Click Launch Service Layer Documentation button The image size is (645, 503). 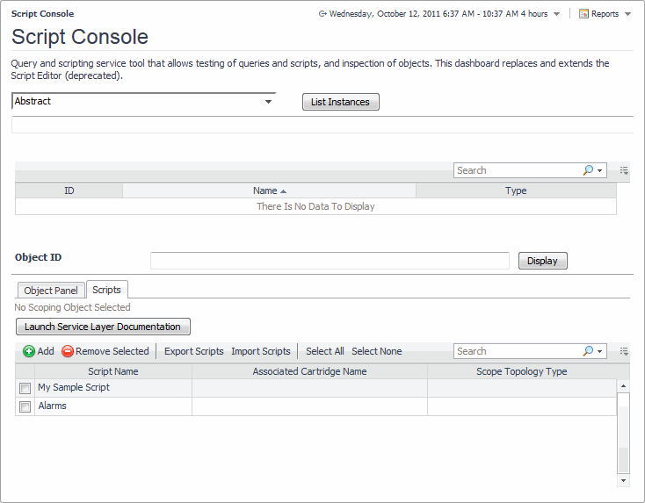(103, 327)
